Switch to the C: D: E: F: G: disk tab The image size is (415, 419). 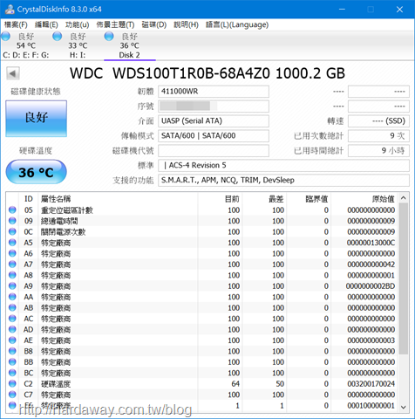point(26,45)
